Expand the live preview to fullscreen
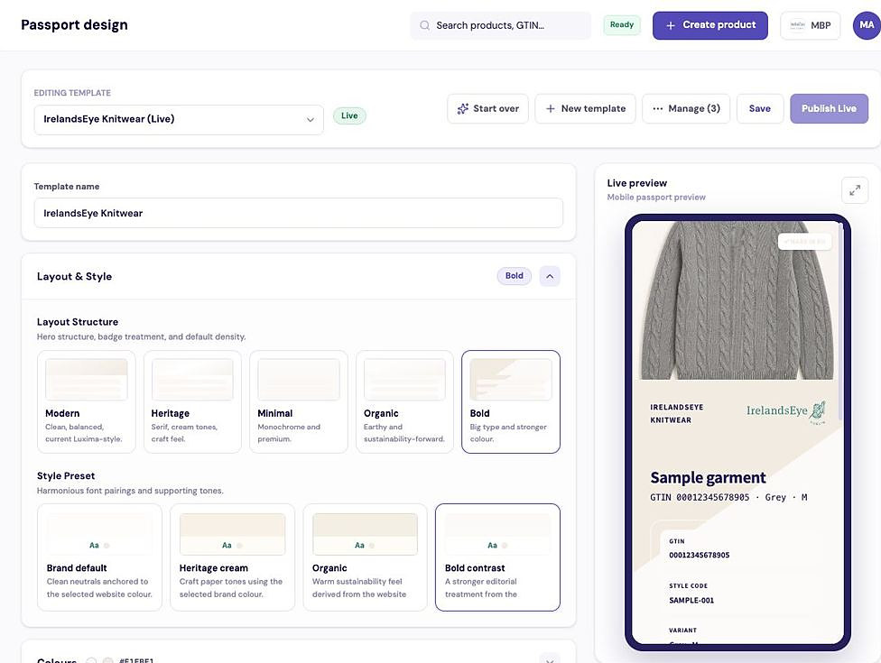881x663 pixels. tap(855, 190)
